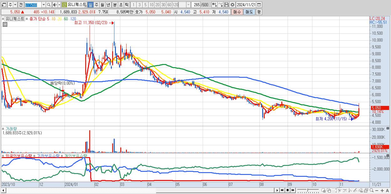Click the 유니퀘스트 stock name button
The width and height of the screenshot is (391, 194).
coord(77,5)
